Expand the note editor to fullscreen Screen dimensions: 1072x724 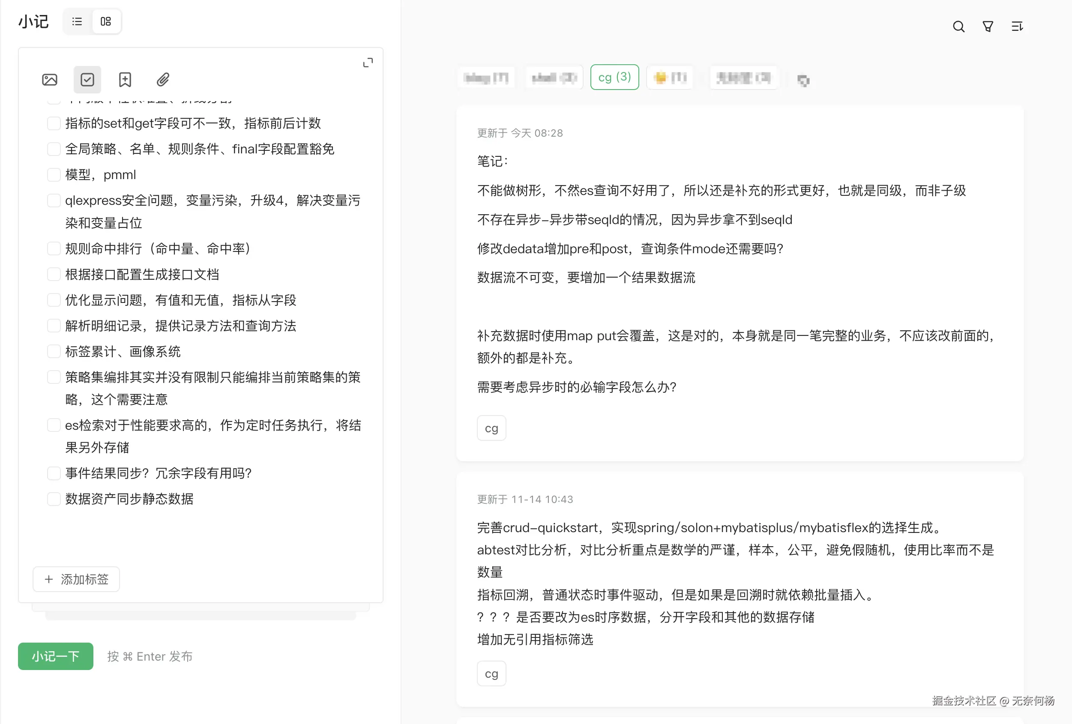click(368, 63)
